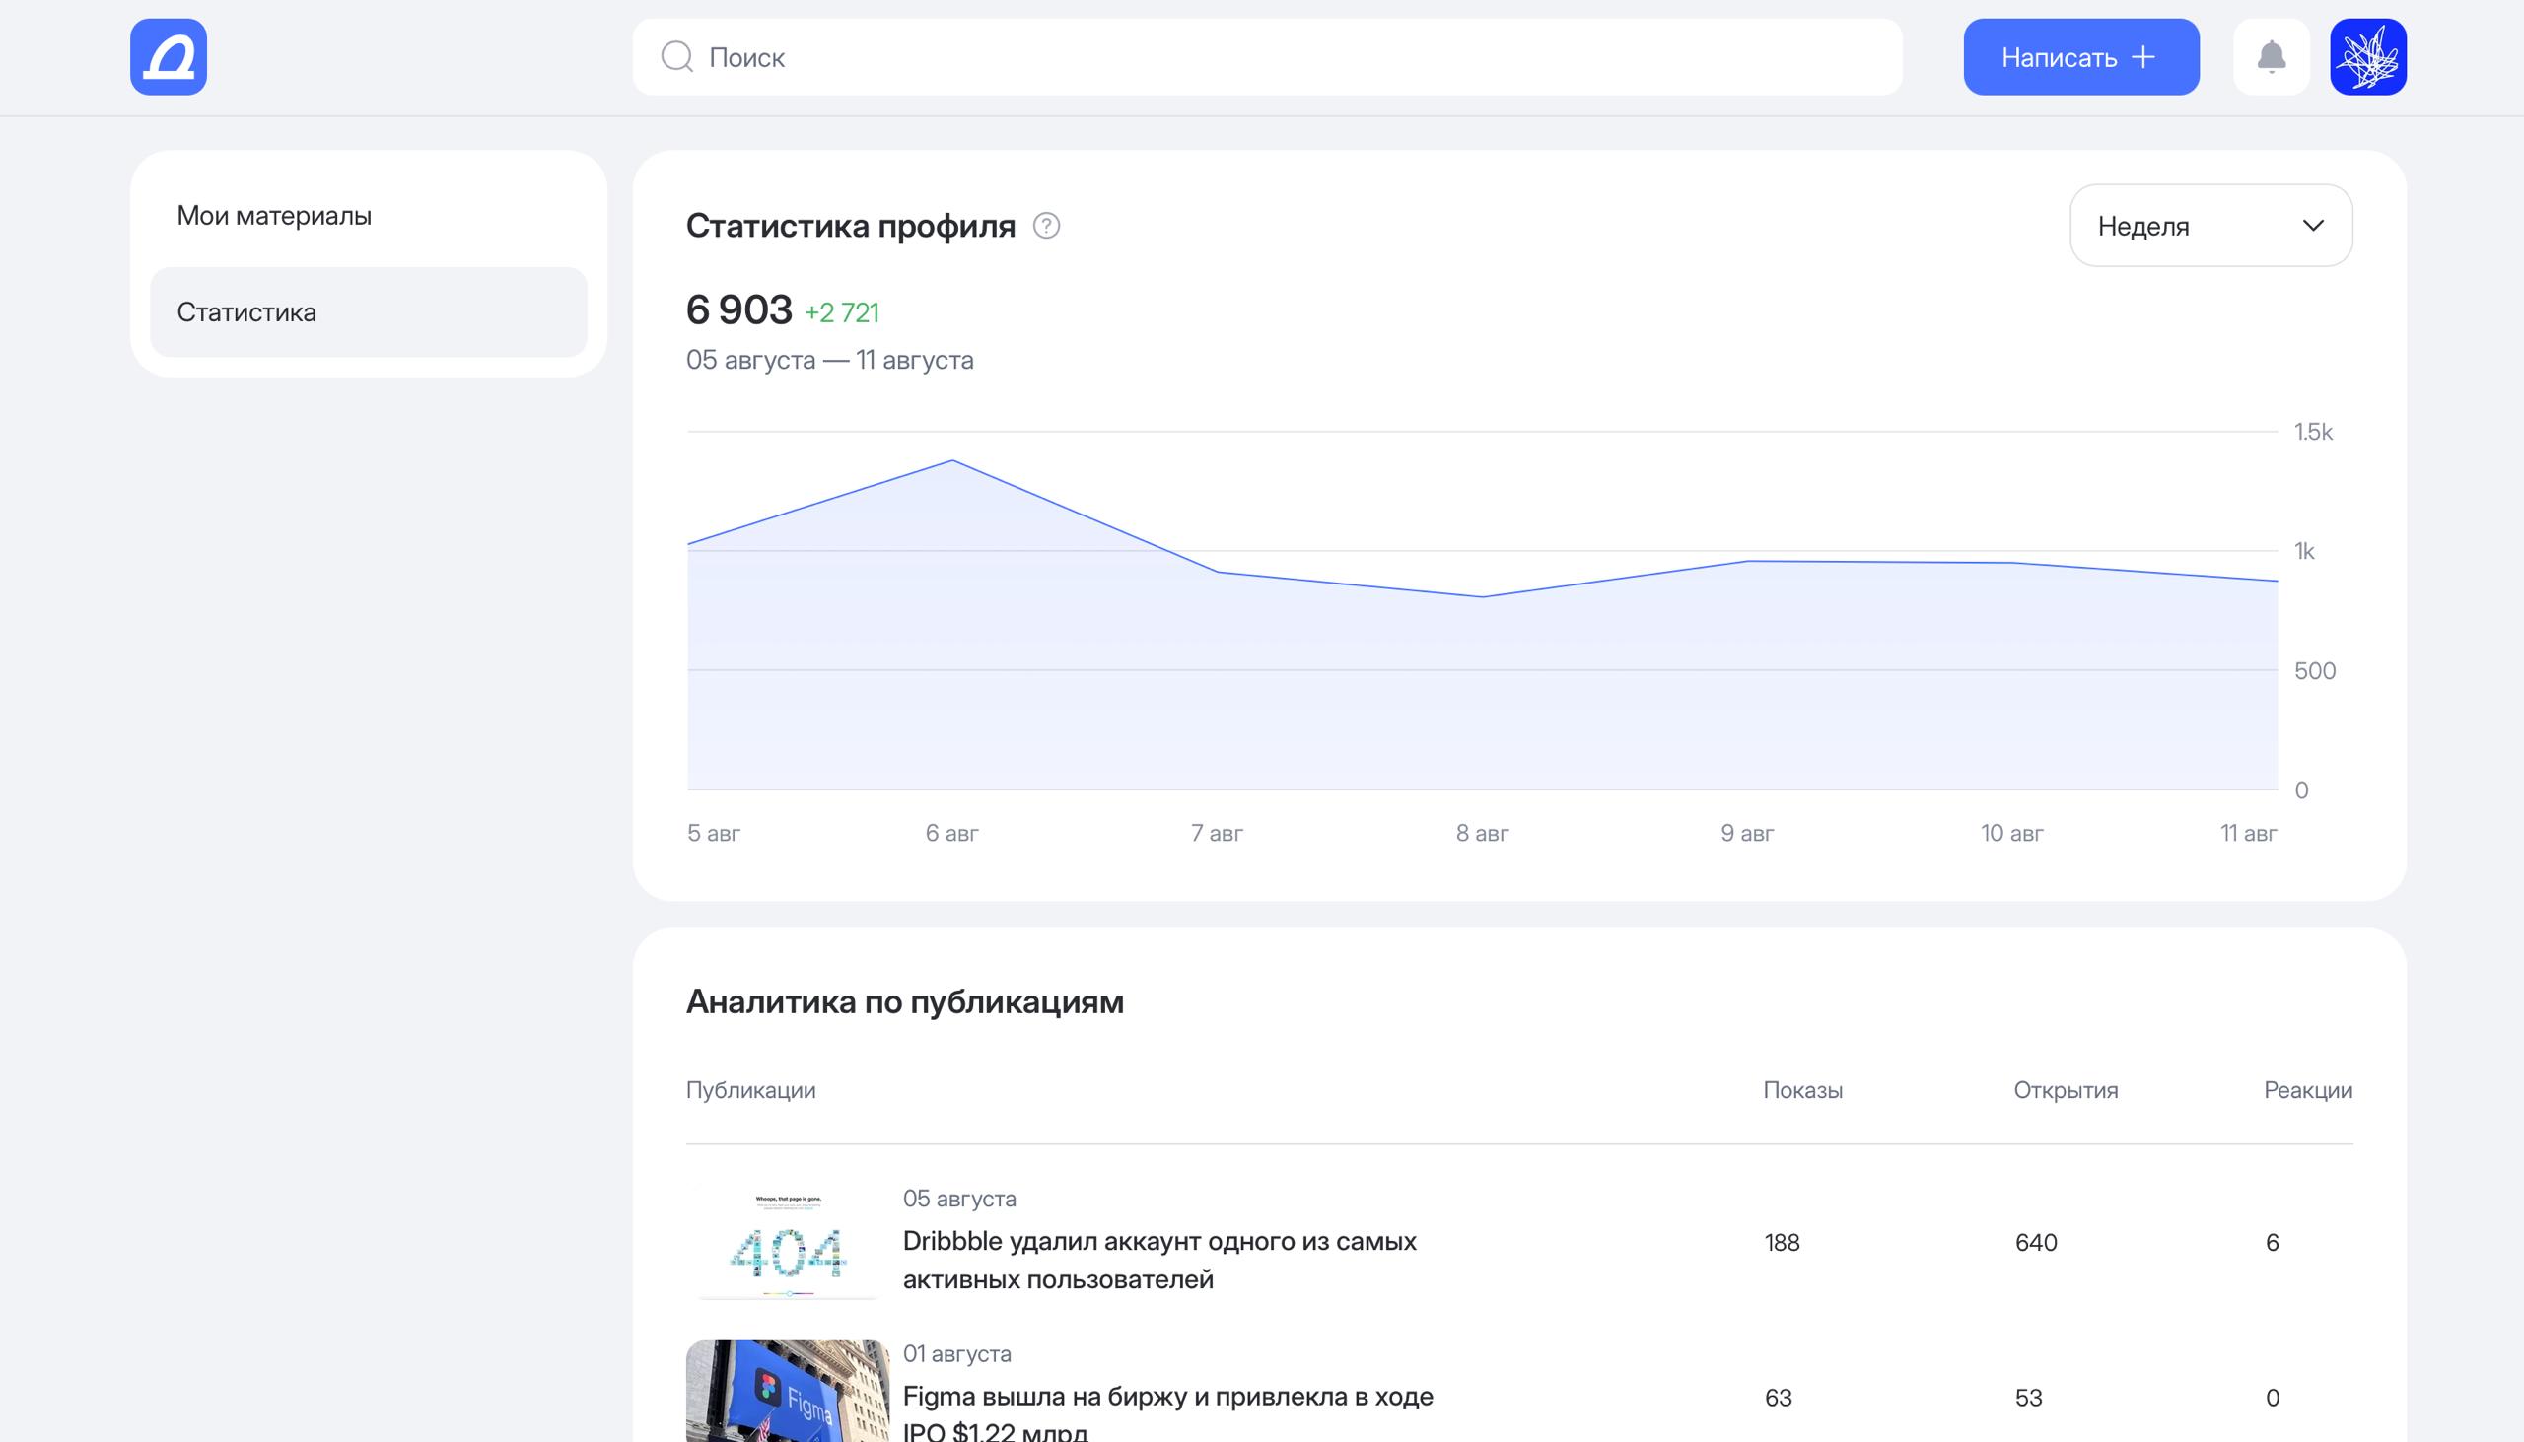
Task: Click the Написать button
Action: point(2081,56)
